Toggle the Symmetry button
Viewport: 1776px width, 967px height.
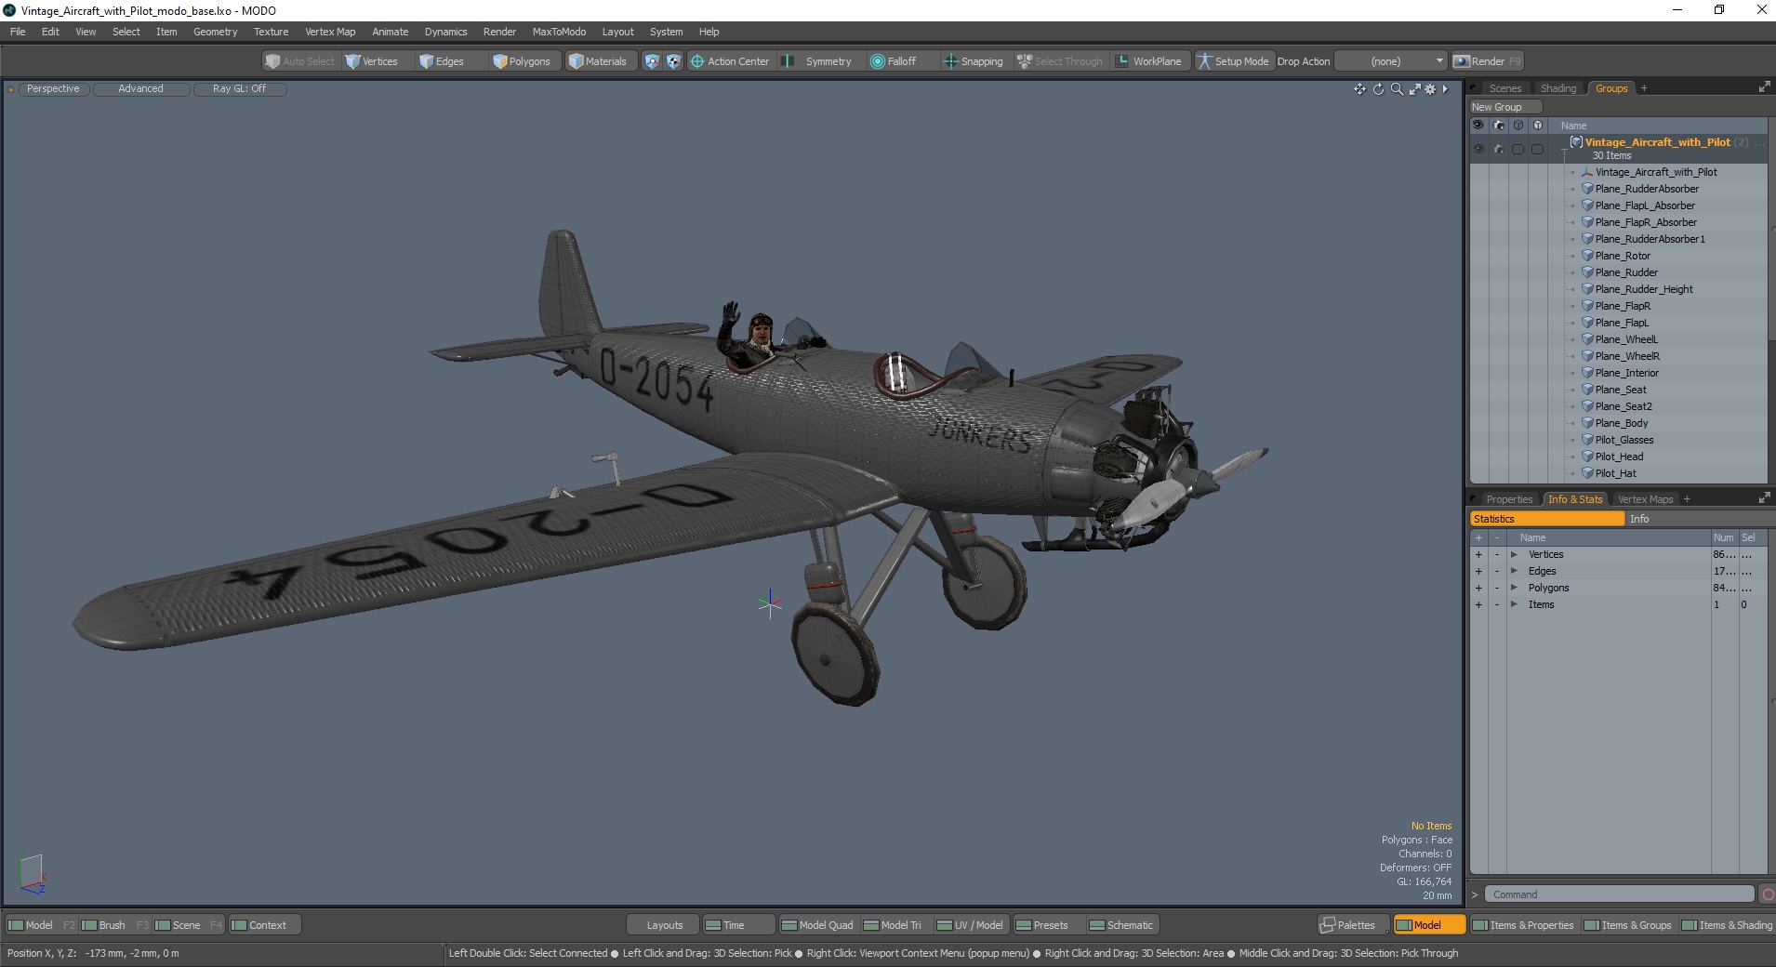tap(817, 61)
